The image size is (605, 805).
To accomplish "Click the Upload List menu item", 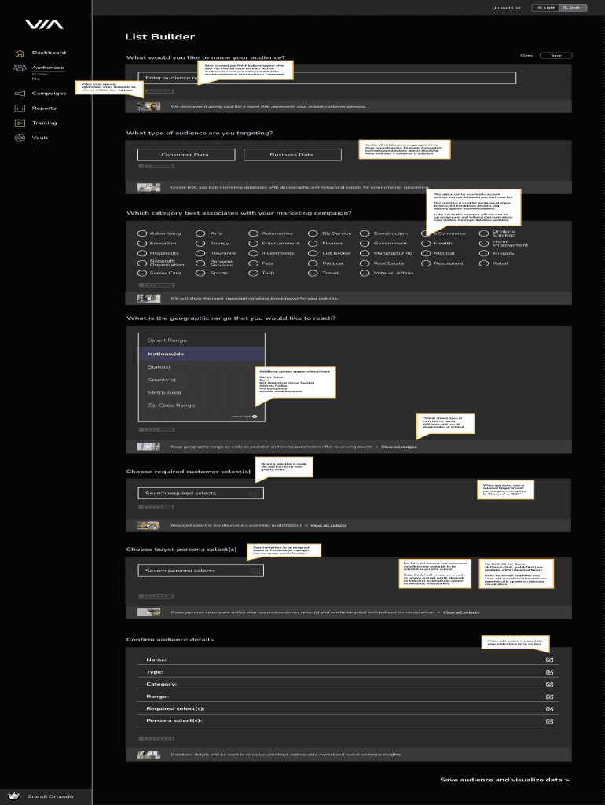I will (506, 8).
